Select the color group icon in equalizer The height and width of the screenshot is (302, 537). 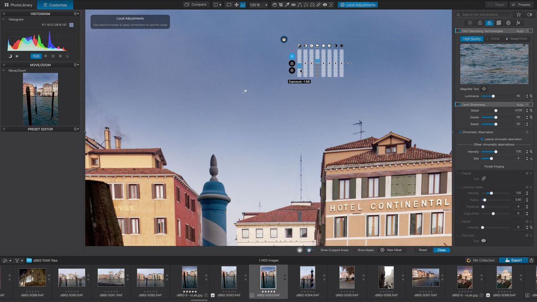coord(292,64)
